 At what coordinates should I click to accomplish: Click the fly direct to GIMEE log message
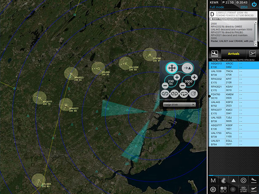226,26
